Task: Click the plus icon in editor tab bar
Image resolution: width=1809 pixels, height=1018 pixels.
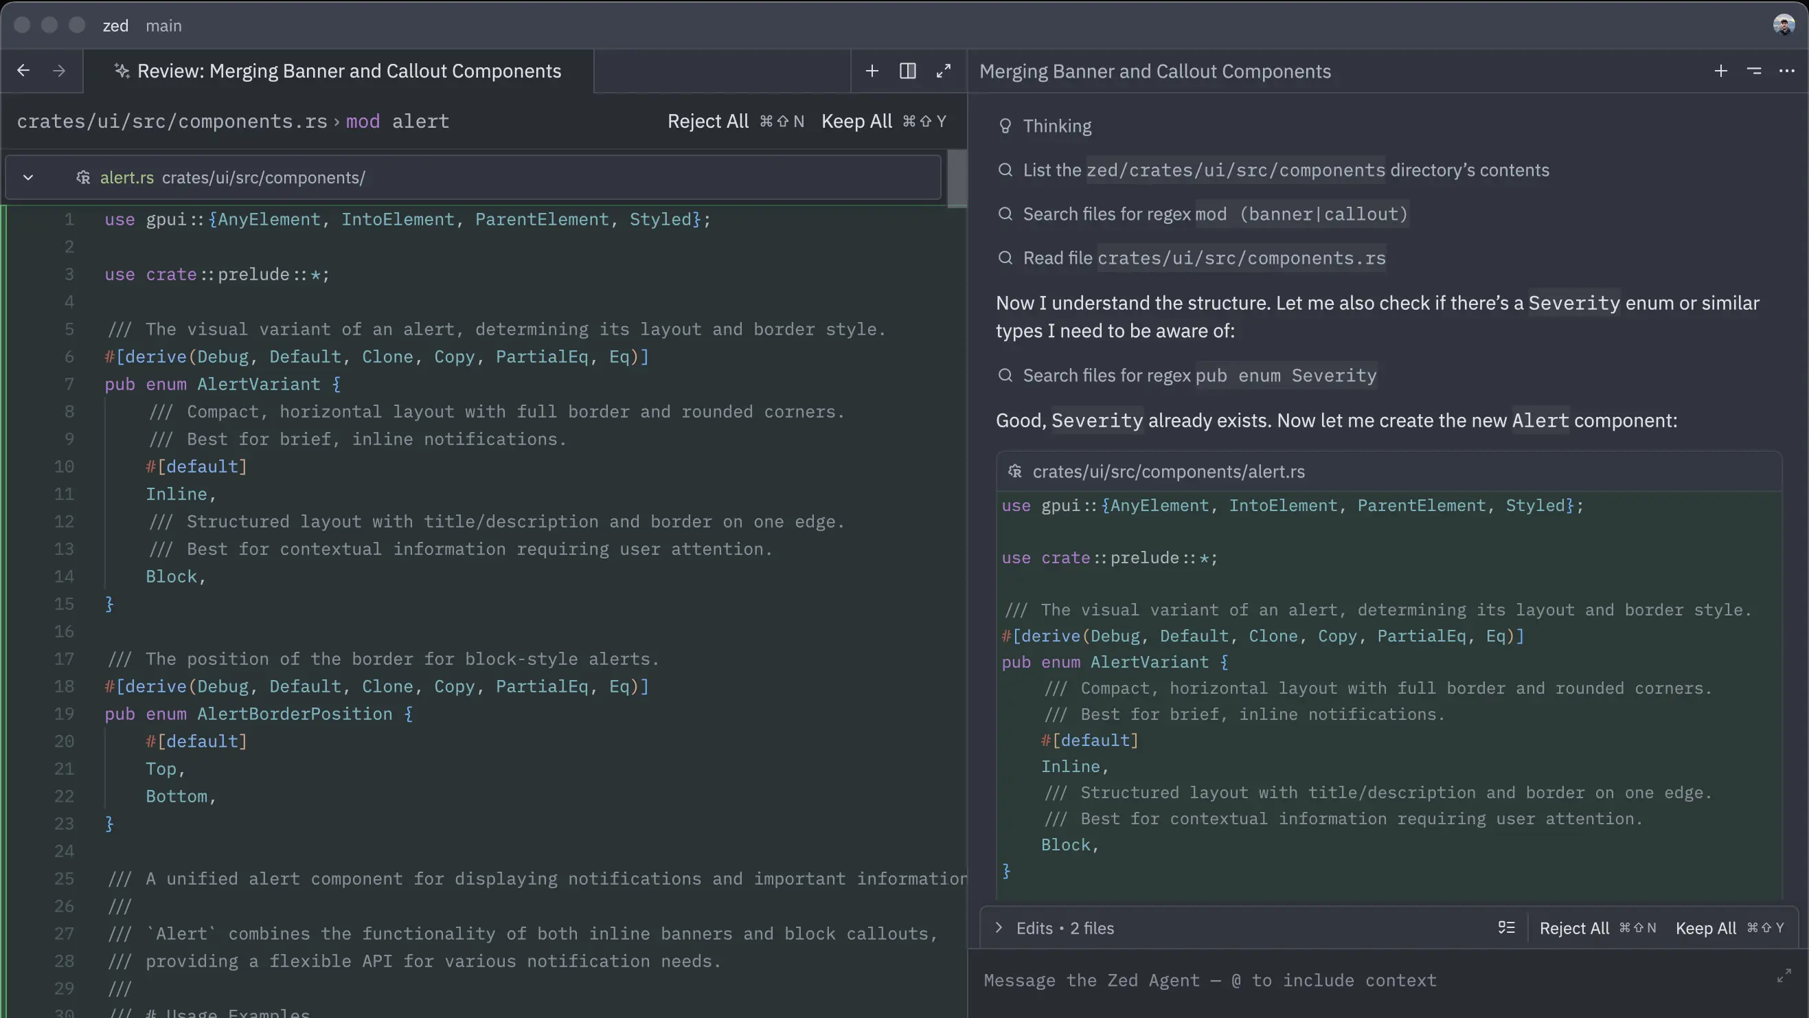Action: [x=872, y=71]
